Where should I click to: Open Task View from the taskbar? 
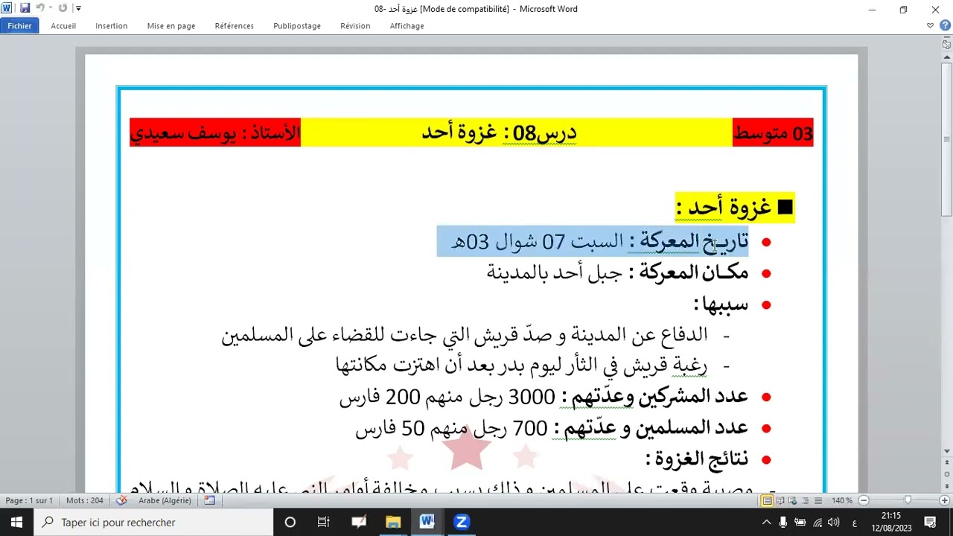(x=324, y=523)
